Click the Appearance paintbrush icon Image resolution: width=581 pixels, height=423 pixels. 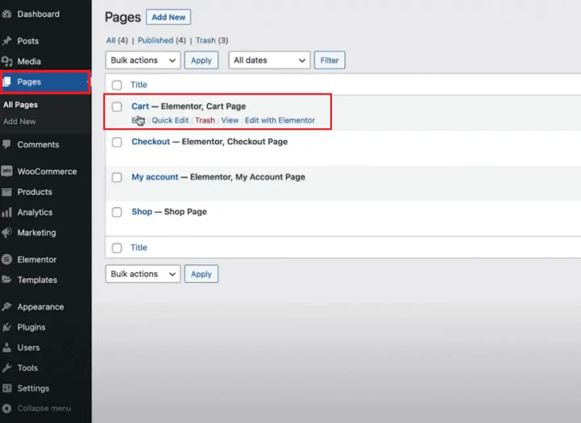coord(7,307)
